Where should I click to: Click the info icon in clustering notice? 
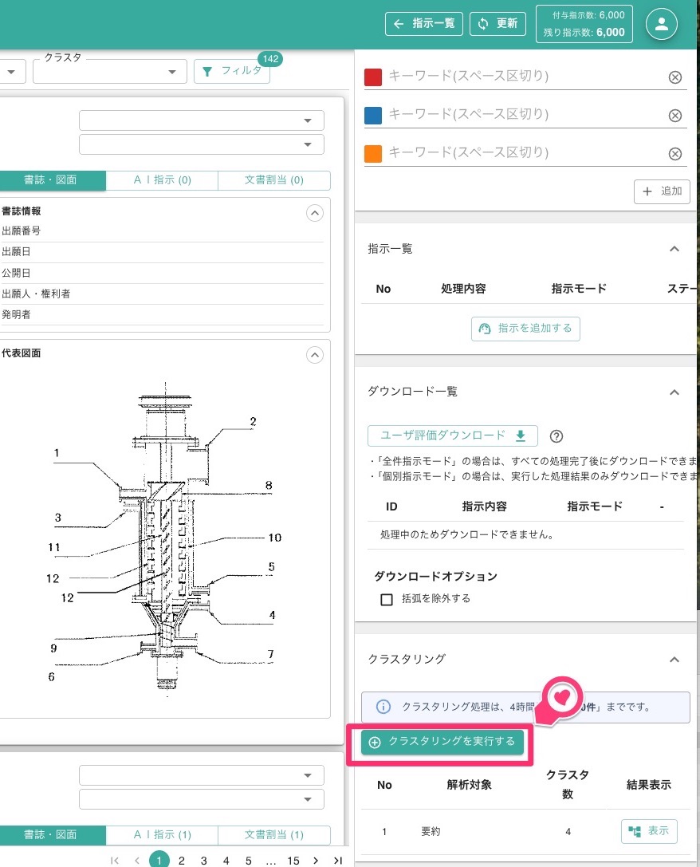point(383,707)
